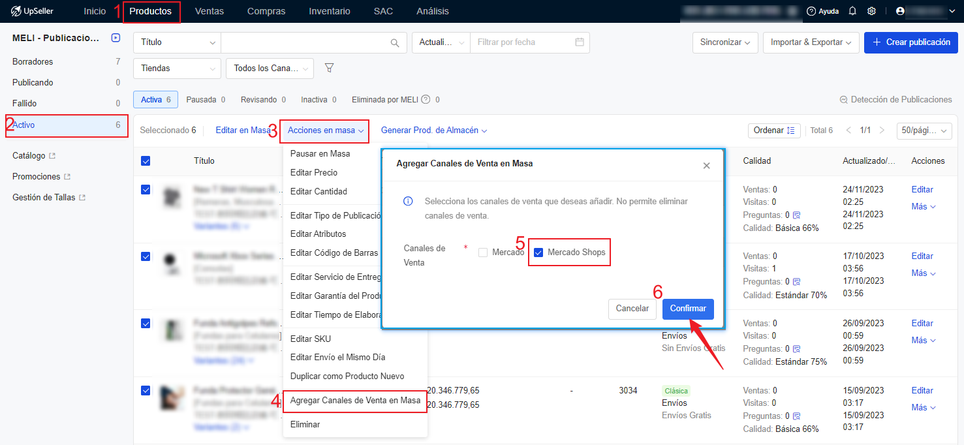
Task: Click Preguntas icon in row updated 26/09/2023
Action: pyautogui.click(x=797, y=349)
